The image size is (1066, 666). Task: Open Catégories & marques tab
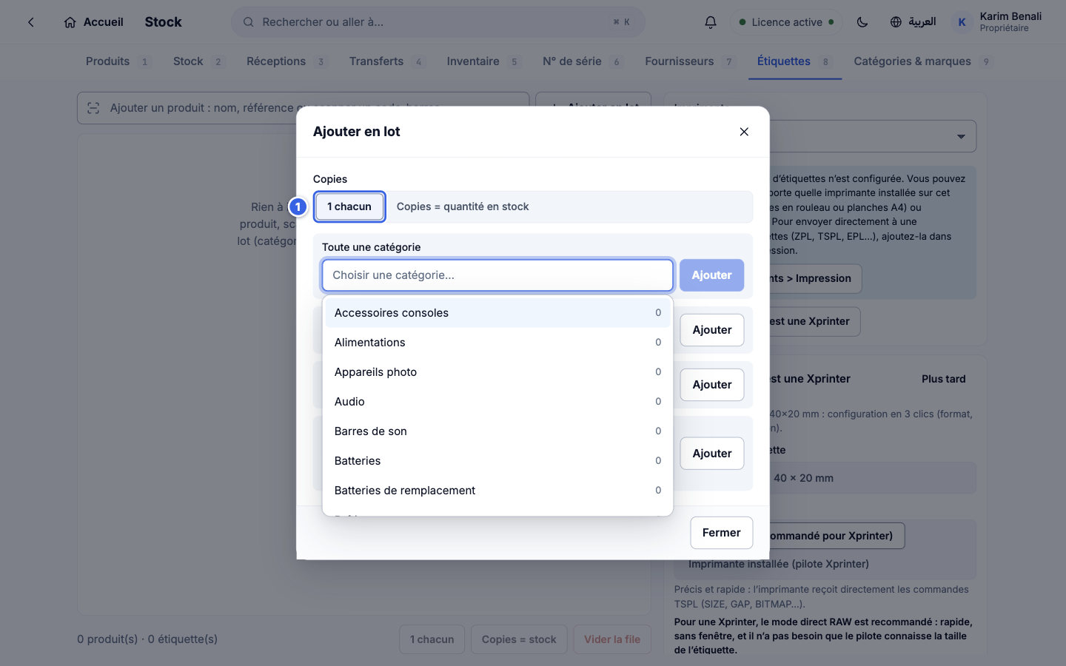point(922,61)
